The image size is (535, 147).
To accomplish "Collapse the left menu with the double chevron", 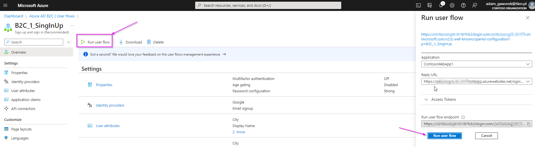I will 69,42.
